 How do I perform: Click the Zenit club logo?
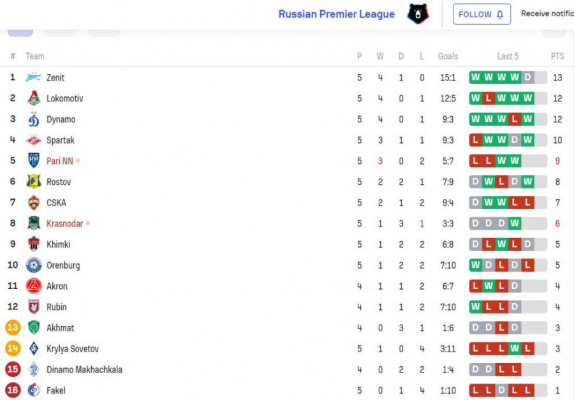click(33, 78)
